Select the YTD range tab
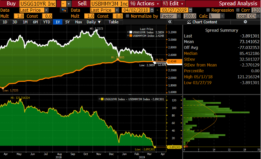 [46, 22]
